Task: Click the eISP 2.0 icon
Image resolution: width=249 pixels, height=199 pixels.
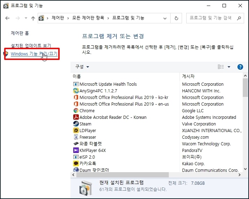Action: 76,157
